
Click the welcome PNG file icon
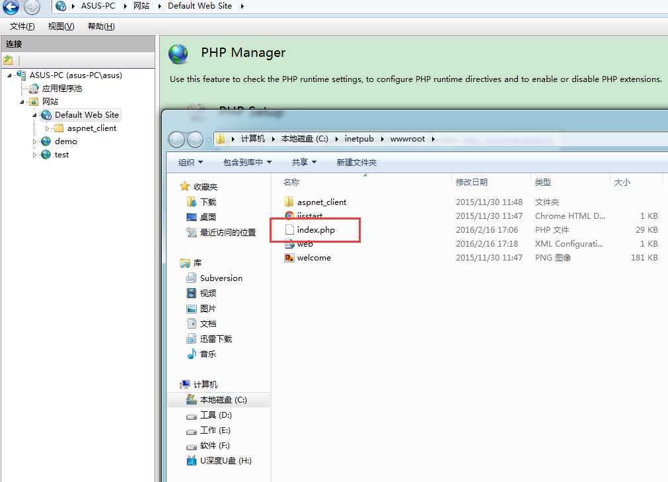click(289, 258)
